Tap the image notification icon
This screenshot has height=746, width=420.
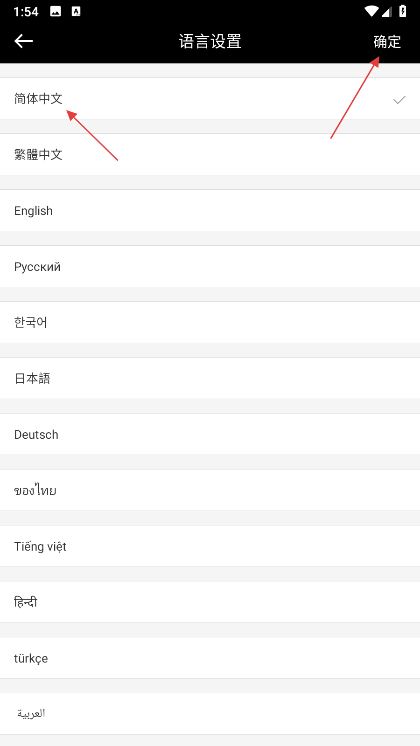[56, 12]
